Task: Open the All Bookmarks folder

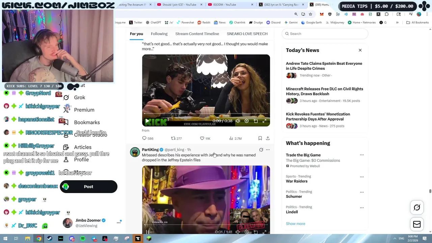Action: [x=417, y=23]
